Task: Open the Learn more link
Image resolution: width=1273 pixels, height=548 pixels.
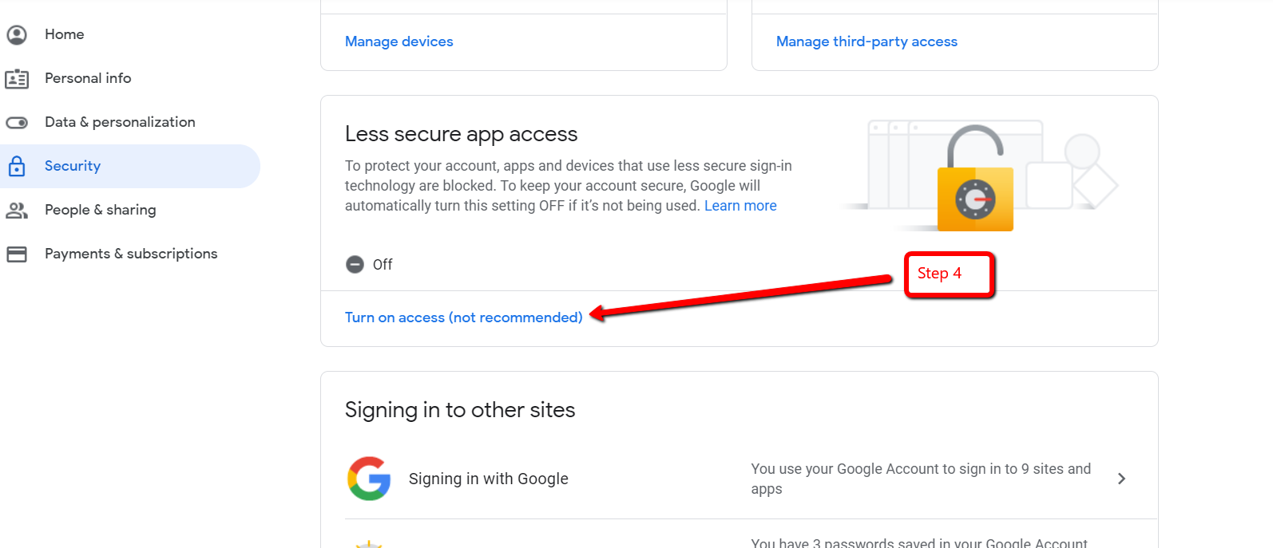Action: click(740, 206)
